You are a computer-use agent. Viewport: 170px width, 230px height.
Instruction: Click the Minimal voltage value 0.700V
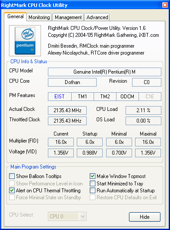[119, 153]
